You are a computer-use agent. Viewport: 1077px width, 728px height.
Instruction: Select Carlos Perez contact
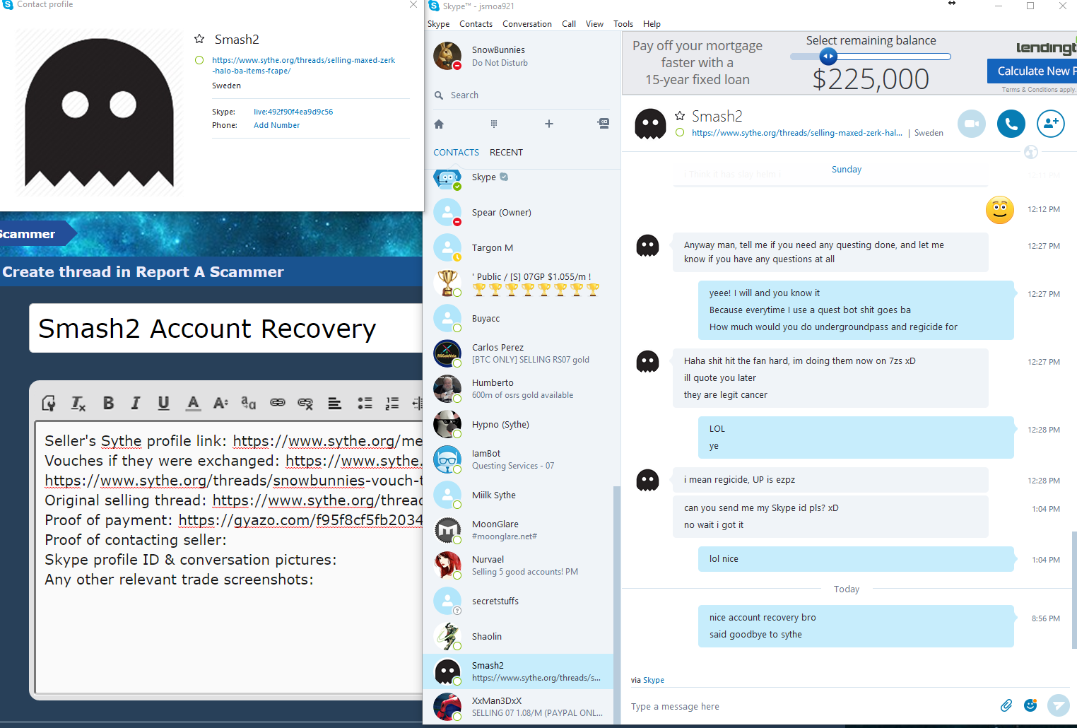(519, 353)
